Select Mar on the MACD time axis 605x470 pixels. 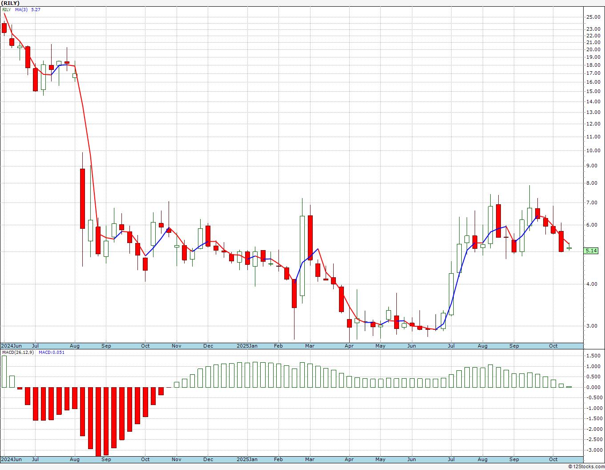click(310, 459)
